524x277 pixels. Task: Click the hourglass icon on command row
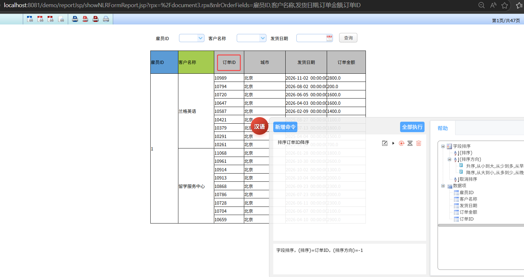click(410, 143)
